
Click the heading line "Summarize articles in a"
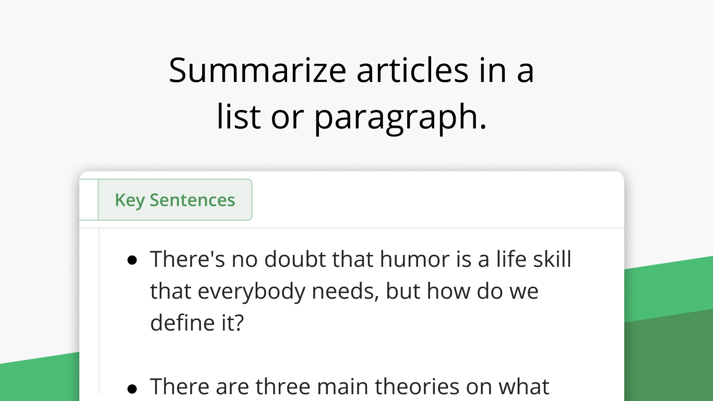(x=351, y=70)
